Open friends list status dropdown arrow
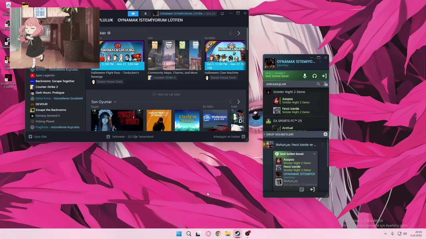 point(320,62)
